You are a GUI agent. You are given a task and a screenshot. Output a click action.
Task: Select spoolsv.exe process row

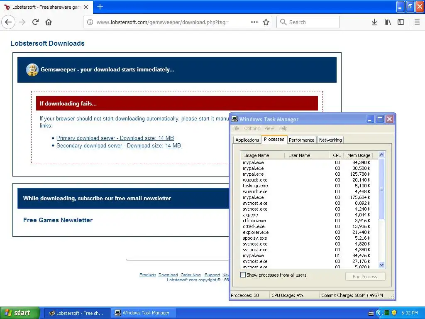pos(309,238)
